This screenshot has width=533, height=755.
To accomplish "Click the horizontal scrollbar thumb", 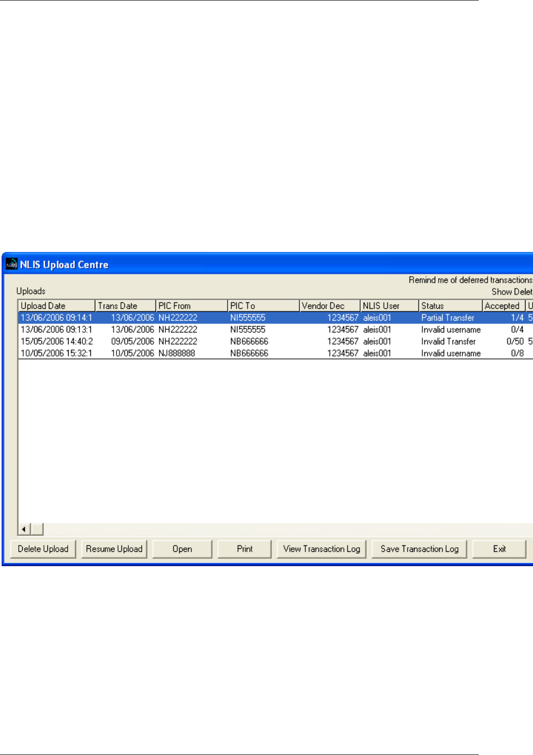I will (x=38, y=530).
